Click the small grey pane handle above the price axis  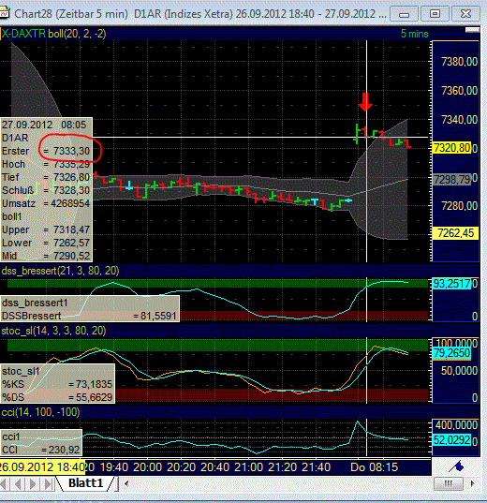coord(472,30)
